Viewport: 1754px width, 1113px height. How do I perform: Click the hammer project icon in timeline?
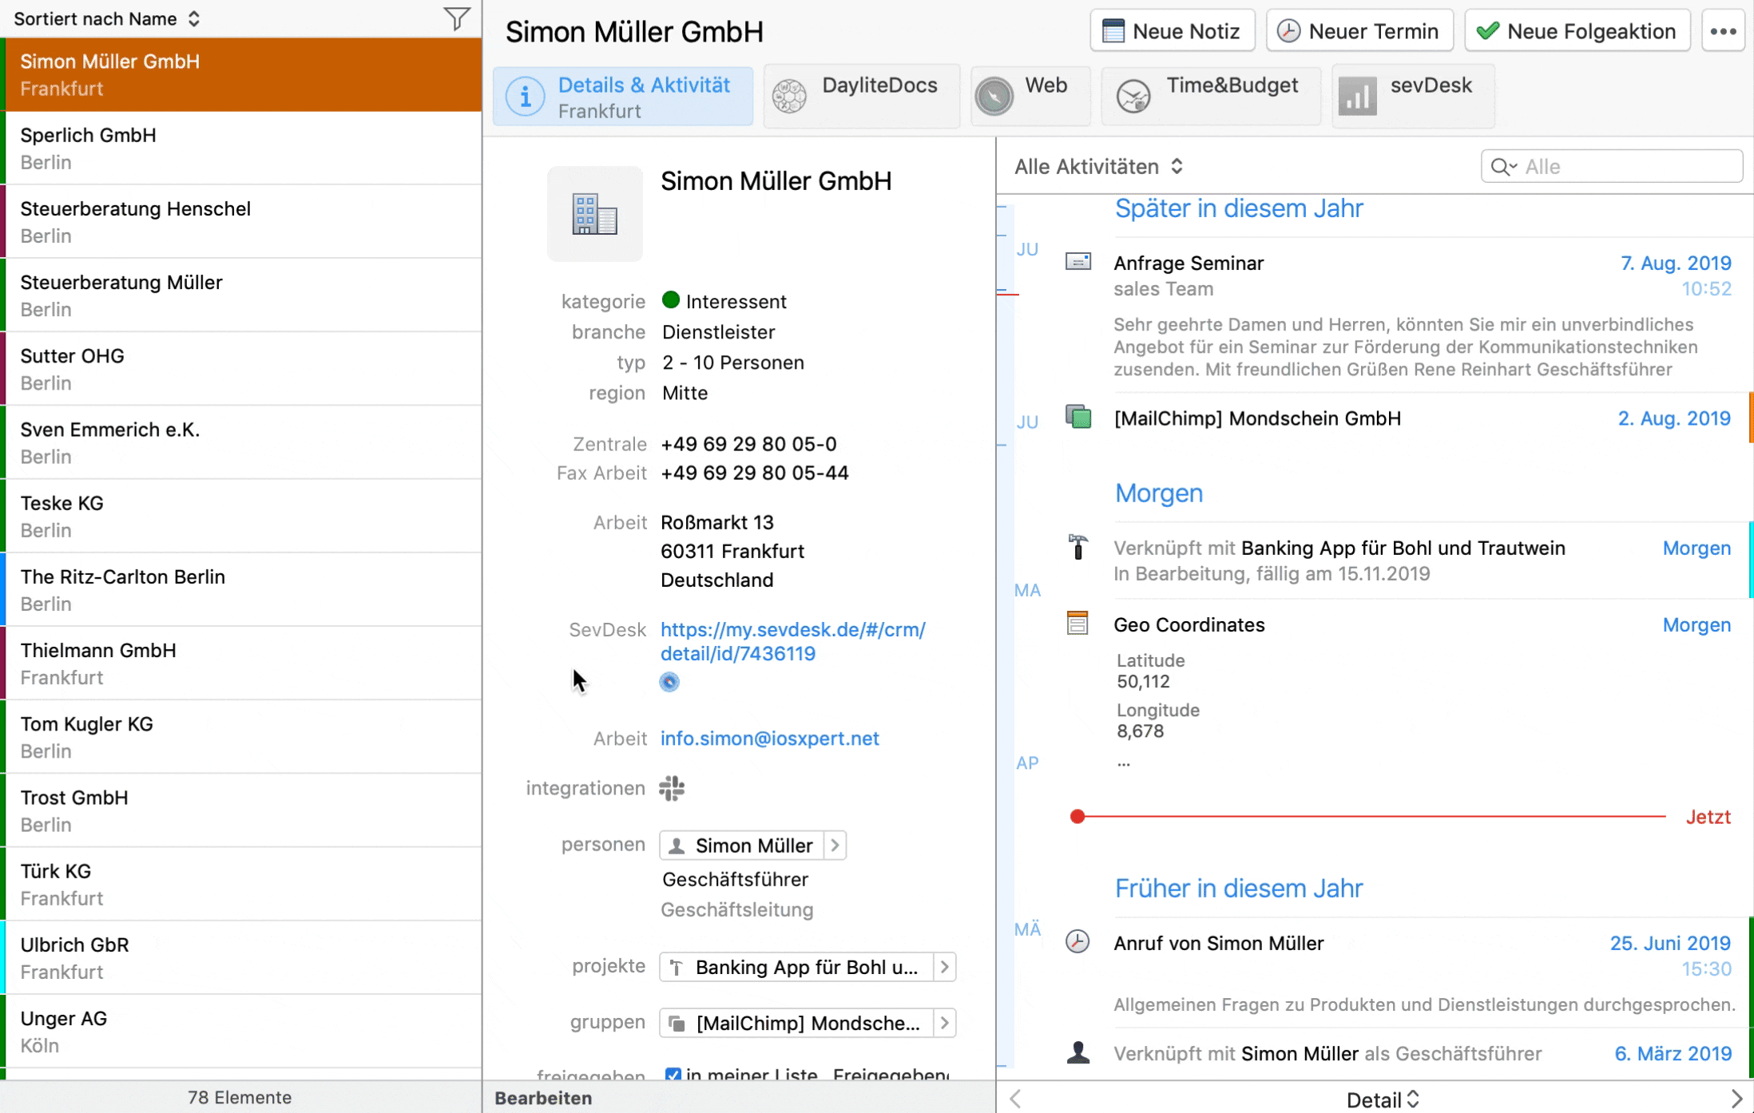click(x=1078, y=547)
